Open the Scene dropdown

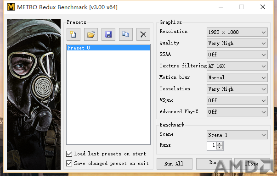click(237, 135)
